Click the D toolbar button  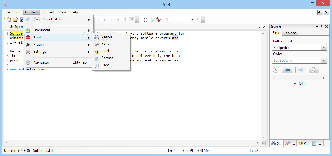click(x=167, y=20)
